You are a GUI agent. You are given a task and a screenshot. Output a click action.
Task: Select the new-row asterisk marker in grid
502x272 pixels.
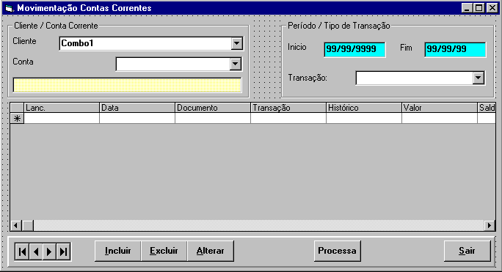[17, 118]
